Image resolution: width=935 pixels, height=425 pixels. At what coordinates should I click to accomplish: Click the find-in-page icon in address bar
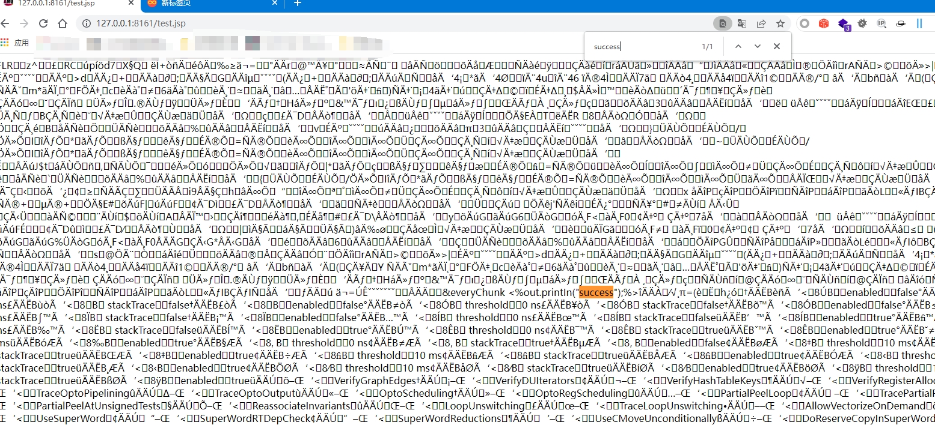tap(722, 23)
